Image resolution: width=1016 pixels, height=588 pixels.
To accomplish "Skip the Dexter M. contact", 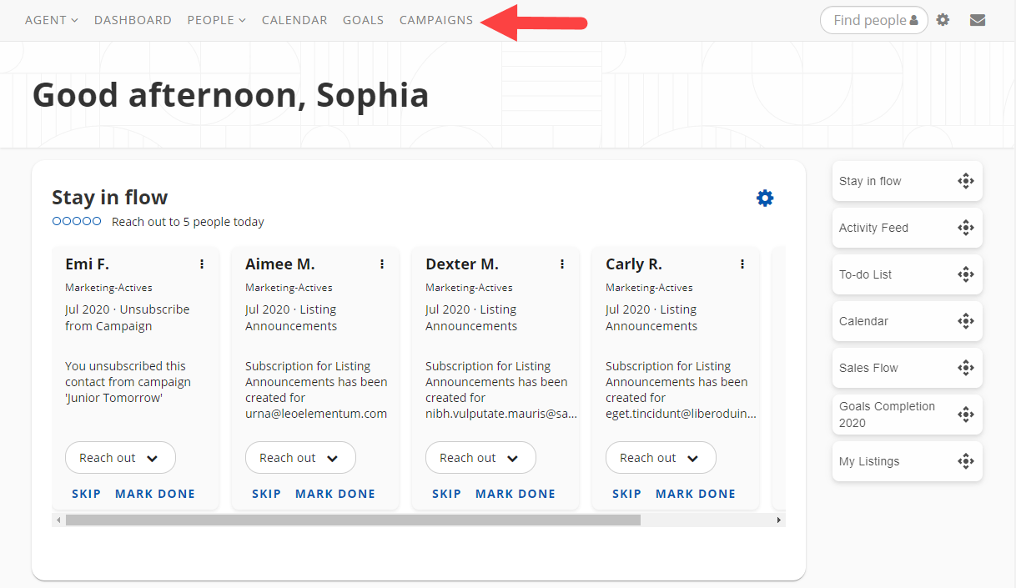I will pos(446,494).
